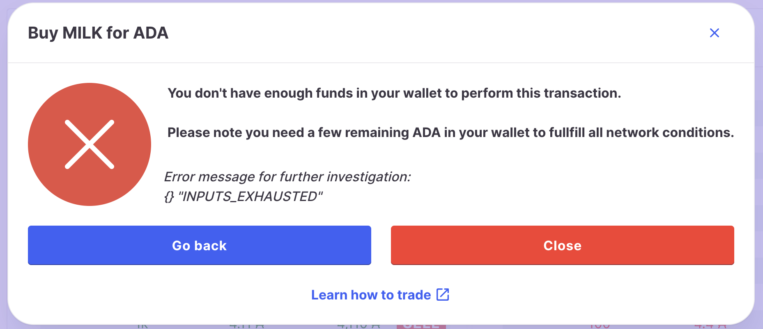Click the external-link icon beside Learn how to trade

(x=442, y=294)
